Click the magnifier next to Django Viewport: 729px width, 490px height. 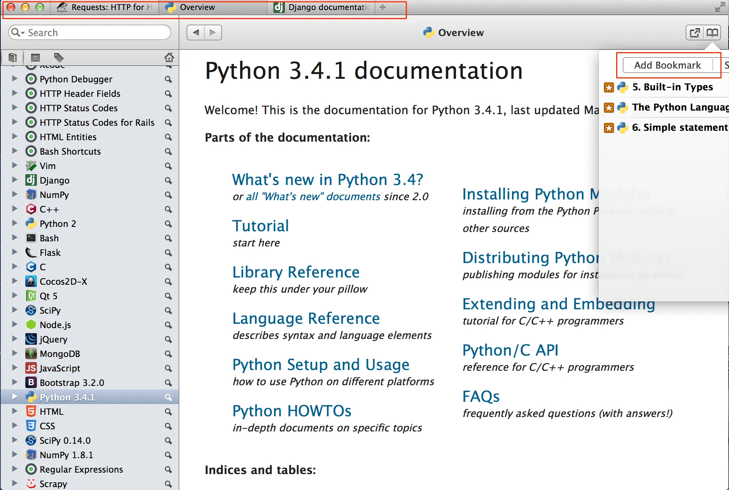tap(168, 180)
